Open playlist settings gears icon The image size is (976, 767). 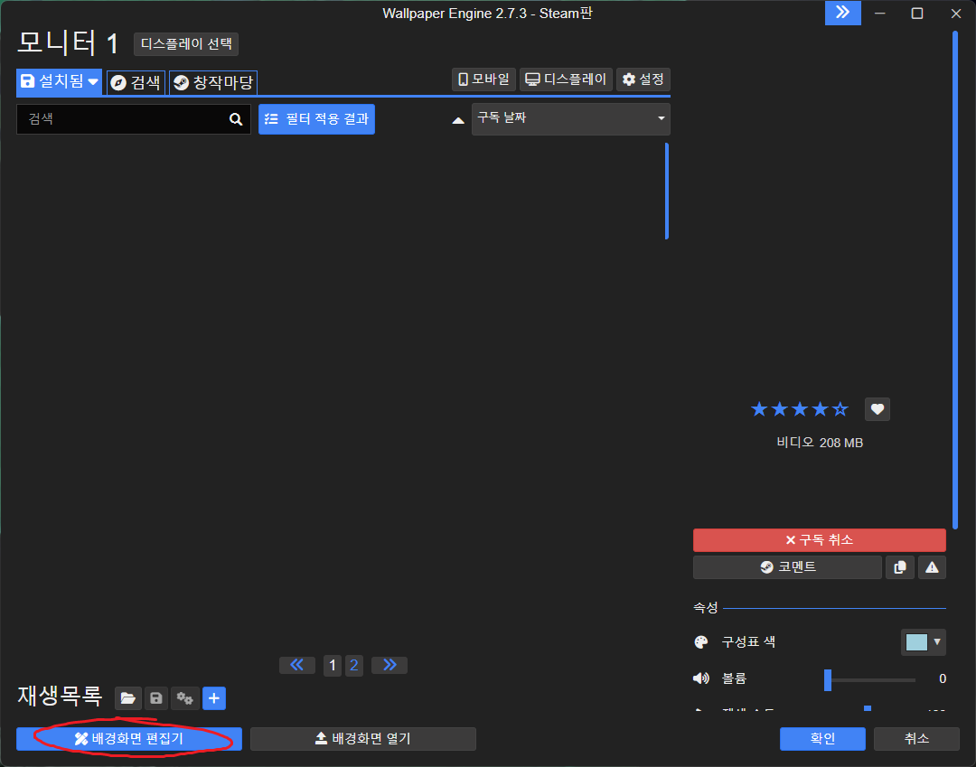pos(185,698)
